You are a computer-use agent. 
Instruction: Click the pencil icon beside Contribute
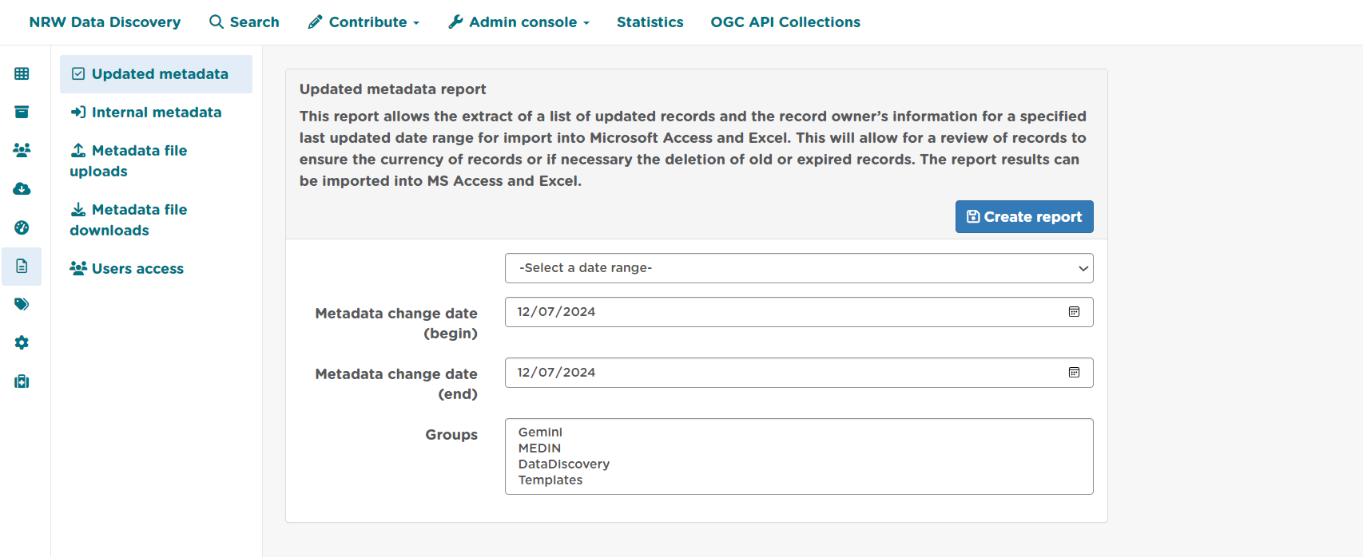[x=315, y=22]
